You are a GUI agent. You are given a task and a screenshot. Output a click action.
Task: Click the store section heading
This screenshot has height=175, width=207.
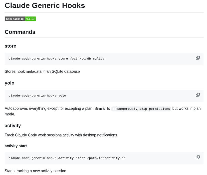tap(10, 46)
